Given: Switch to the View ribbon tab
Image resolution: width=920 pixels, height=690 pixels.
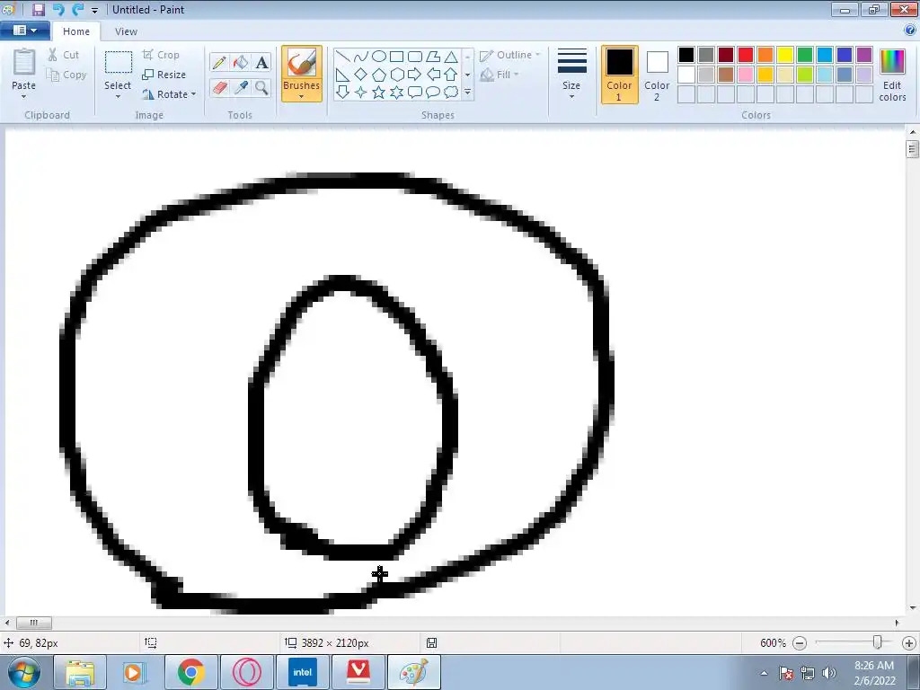Looking at the screenshot, I should [126, 31].
